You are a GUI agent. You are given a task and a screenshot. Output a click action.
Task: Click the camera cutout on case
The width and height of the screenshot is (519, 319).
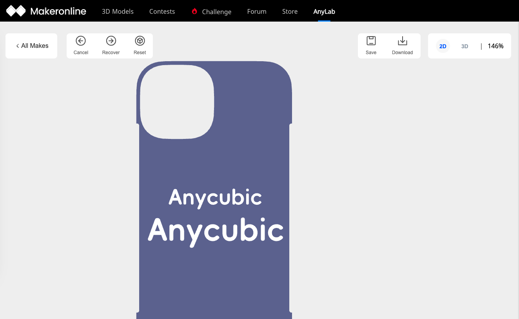point(177,102)
